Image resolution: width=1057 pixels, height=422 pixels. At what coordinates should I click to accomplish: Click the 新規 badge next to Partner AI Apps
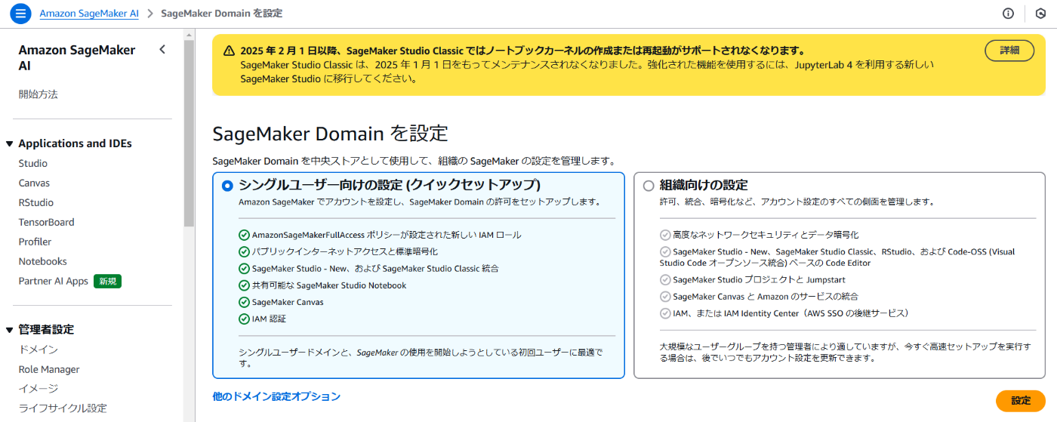tap(108, 281)
